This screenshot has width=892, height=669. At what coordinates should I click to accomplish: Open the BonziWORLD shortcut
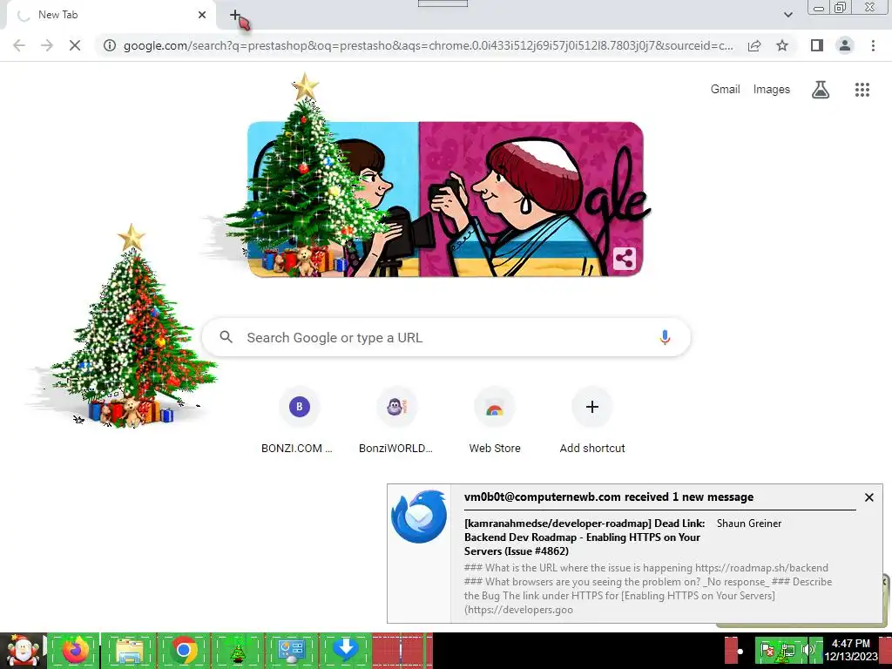(396, 421)
